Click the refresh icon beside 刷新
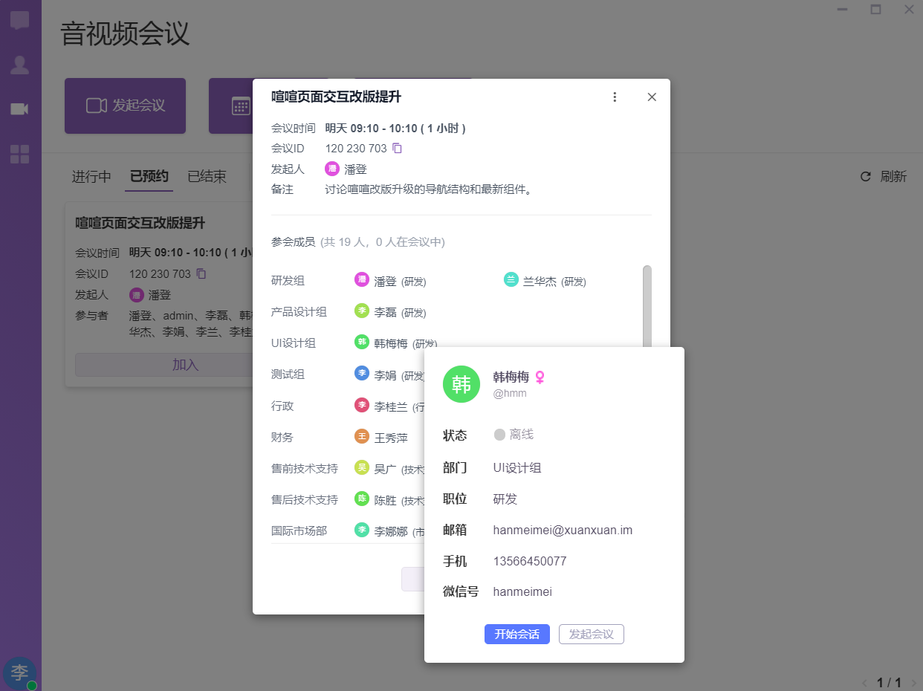923x691 pixels. click(865, 177)
